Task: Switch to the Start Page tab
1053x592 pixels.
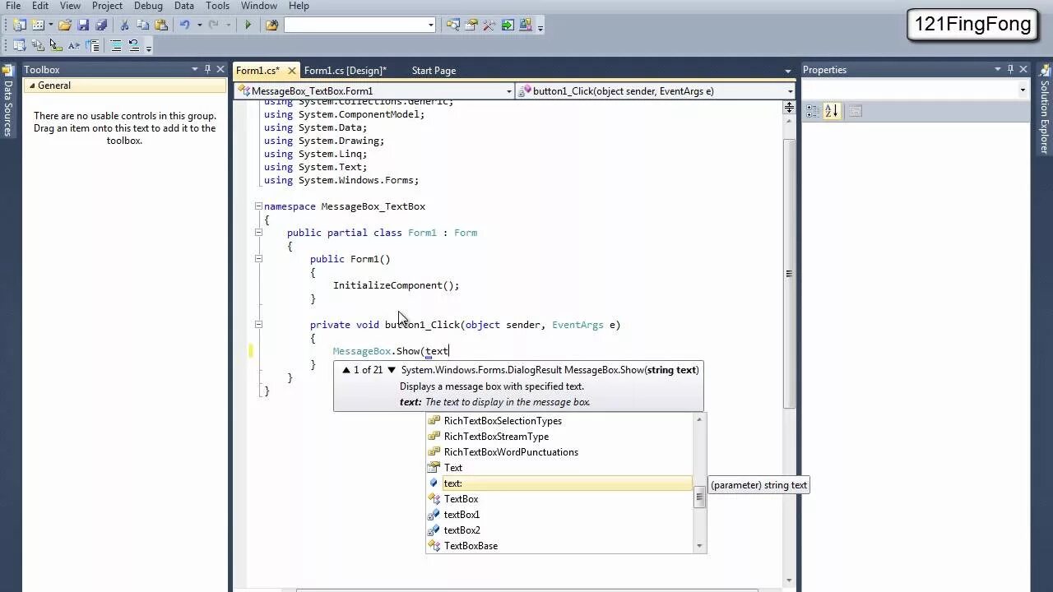Action: coord(434,71)
